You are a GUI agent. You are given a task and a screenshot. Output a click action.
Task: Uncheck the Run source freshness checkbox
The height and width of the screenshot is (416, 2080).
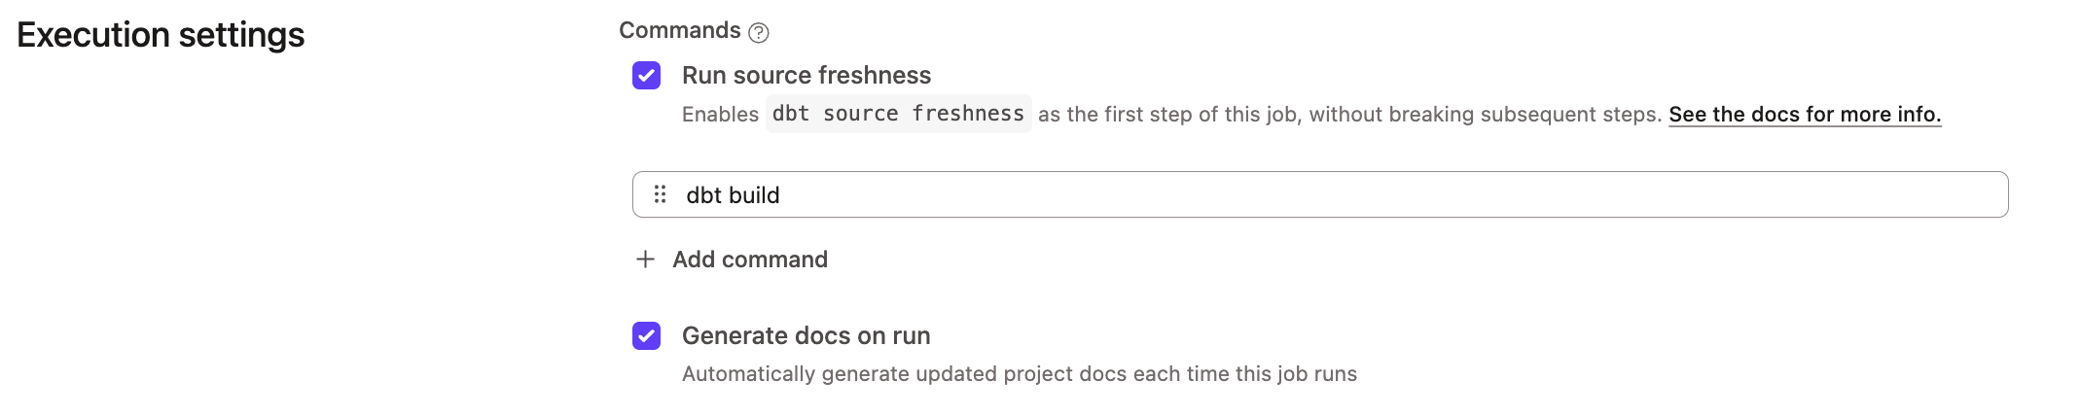tap(647, 75)
